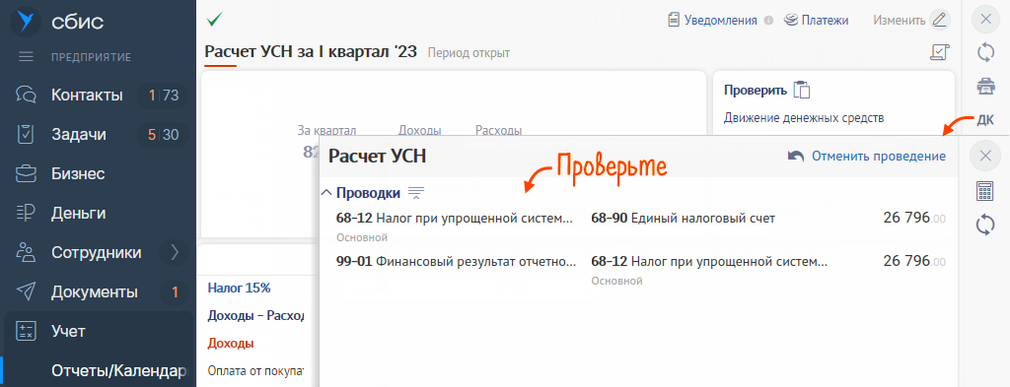Click clipboard icon next to Проверить
The image size is (1010, 387).
(x=801, y=90)
